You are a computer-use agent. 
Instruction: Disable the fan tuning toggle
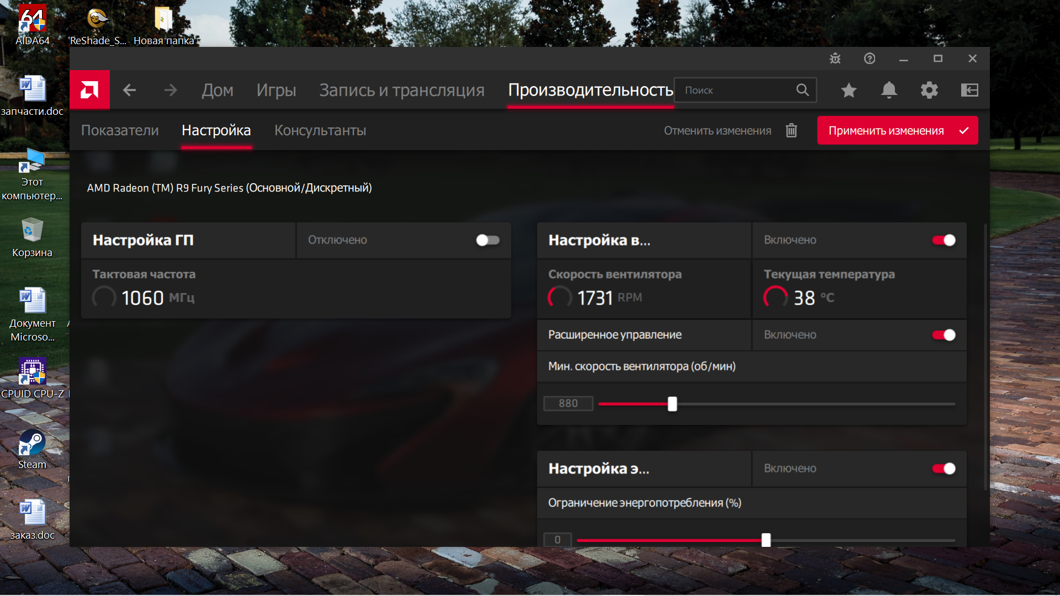click(944, 240)
